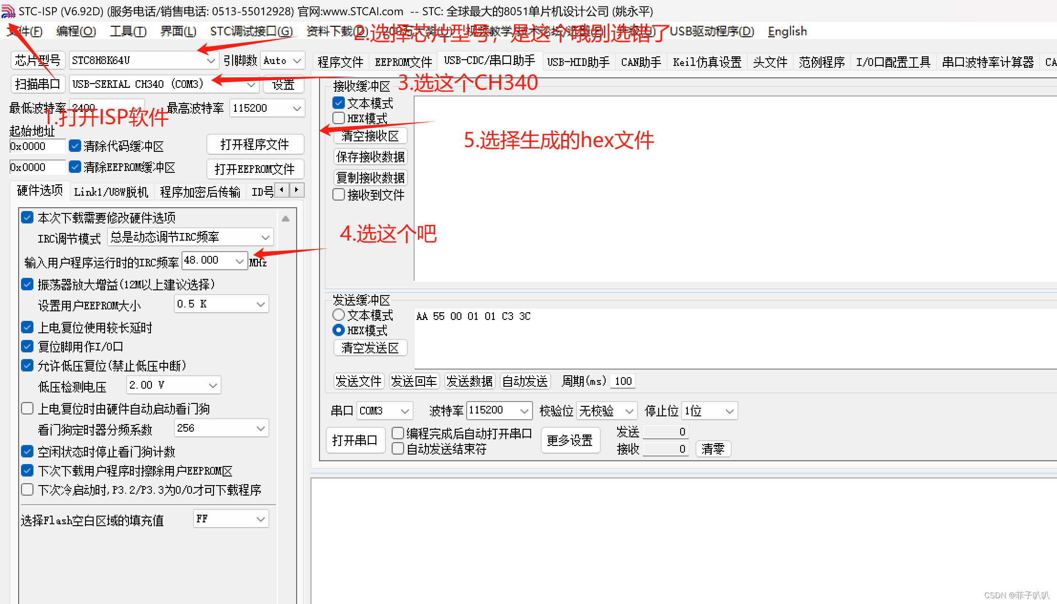Viewport: 1057px width, 604px height.
Task: Select 文本模式 radio in send buffer
Action: (x=339, y=315)
